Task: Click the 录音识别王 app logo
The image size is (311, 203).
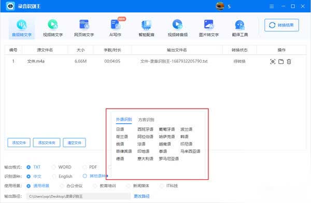Action: pyautogui.click(x=10, y=6)
